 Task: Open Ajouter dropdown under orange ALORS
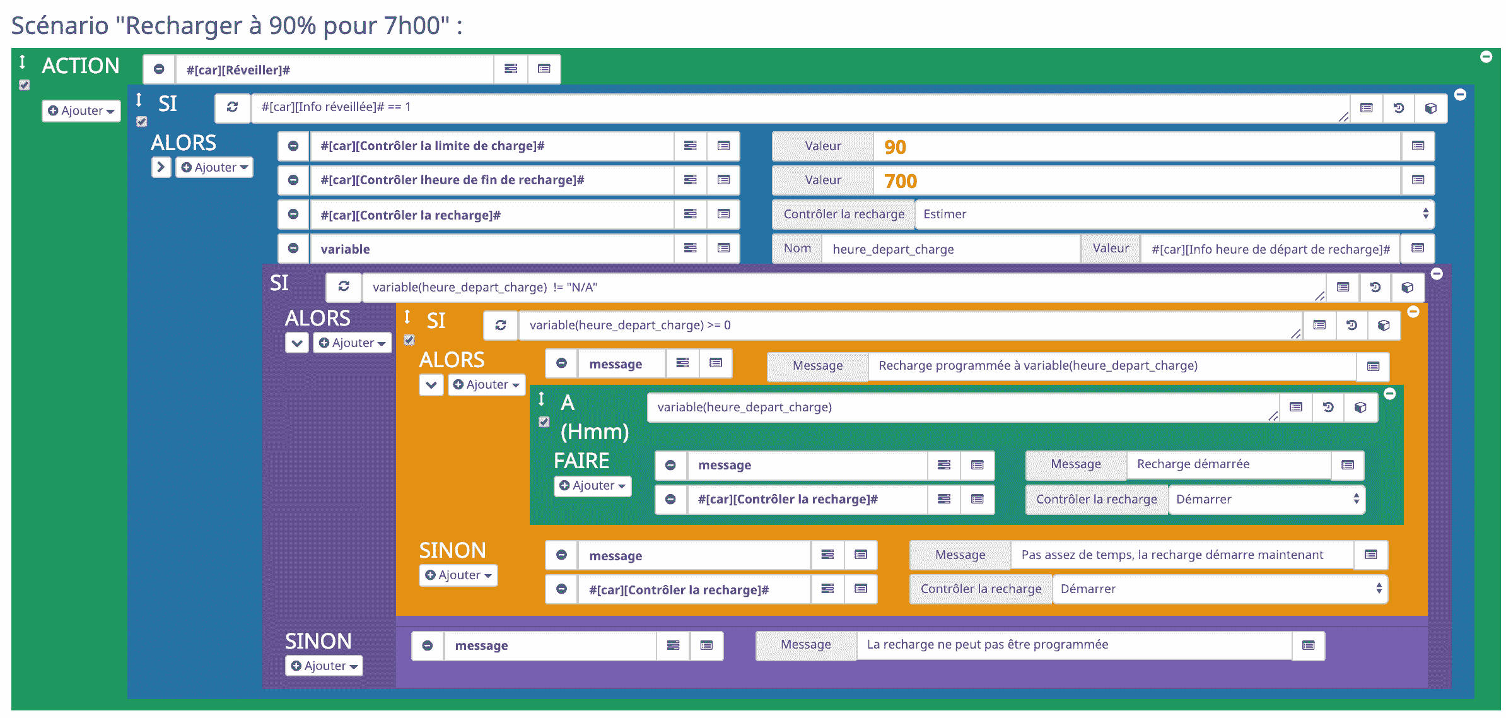coord(486,384)
